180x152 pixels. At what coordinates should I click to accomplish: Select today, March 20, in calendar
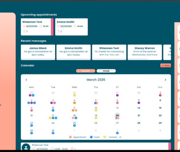[117, 115]
